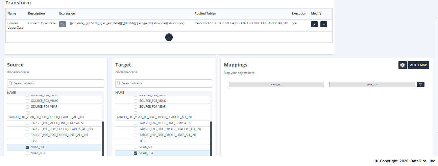Select TARGET_P03_DOO_ORDER_HEADERS_ALL_INT in Source list
This screenshot has width=438, height=166.
point(27,129)
